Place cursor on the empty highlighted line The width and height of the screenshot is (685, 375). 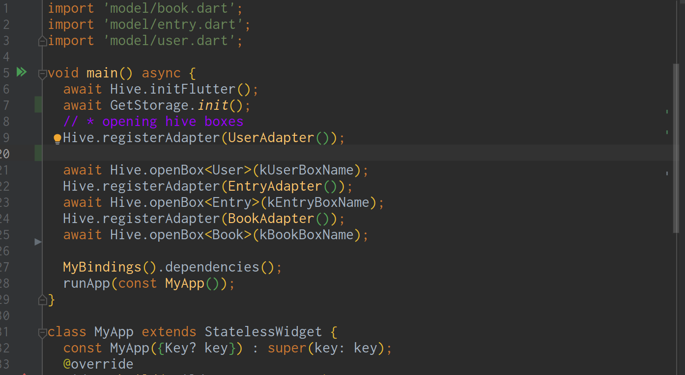(295, 153)
